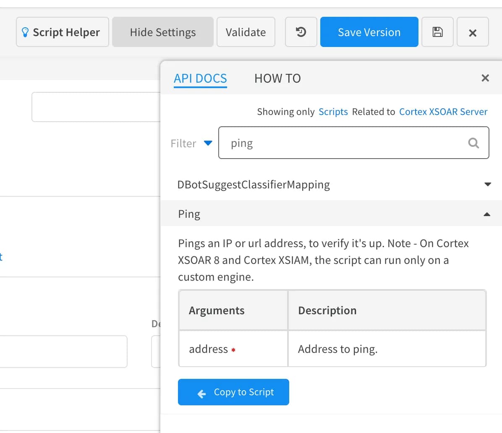Viewport: 502px width, 433px height.
Task: Click the magnifier search icon
Action: (x=473, y=143)
